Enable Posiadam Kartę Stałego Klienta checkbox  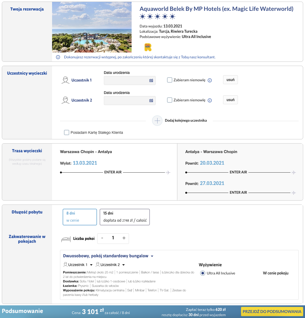pos(67,132)
